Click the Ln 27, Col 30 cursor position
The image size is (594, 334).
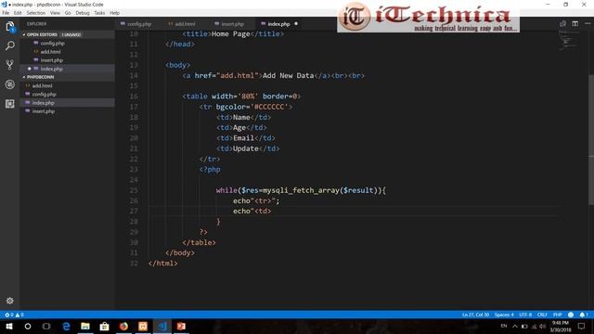tap(475, 315)
